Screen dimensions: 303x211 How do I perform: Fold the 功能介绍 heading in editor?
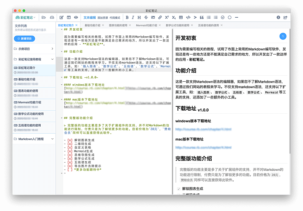pyautogui.click(x=61, y=51)
